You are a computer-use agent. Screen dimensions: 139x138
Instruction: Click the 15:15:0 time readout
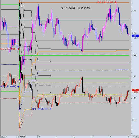click(136, 137)
